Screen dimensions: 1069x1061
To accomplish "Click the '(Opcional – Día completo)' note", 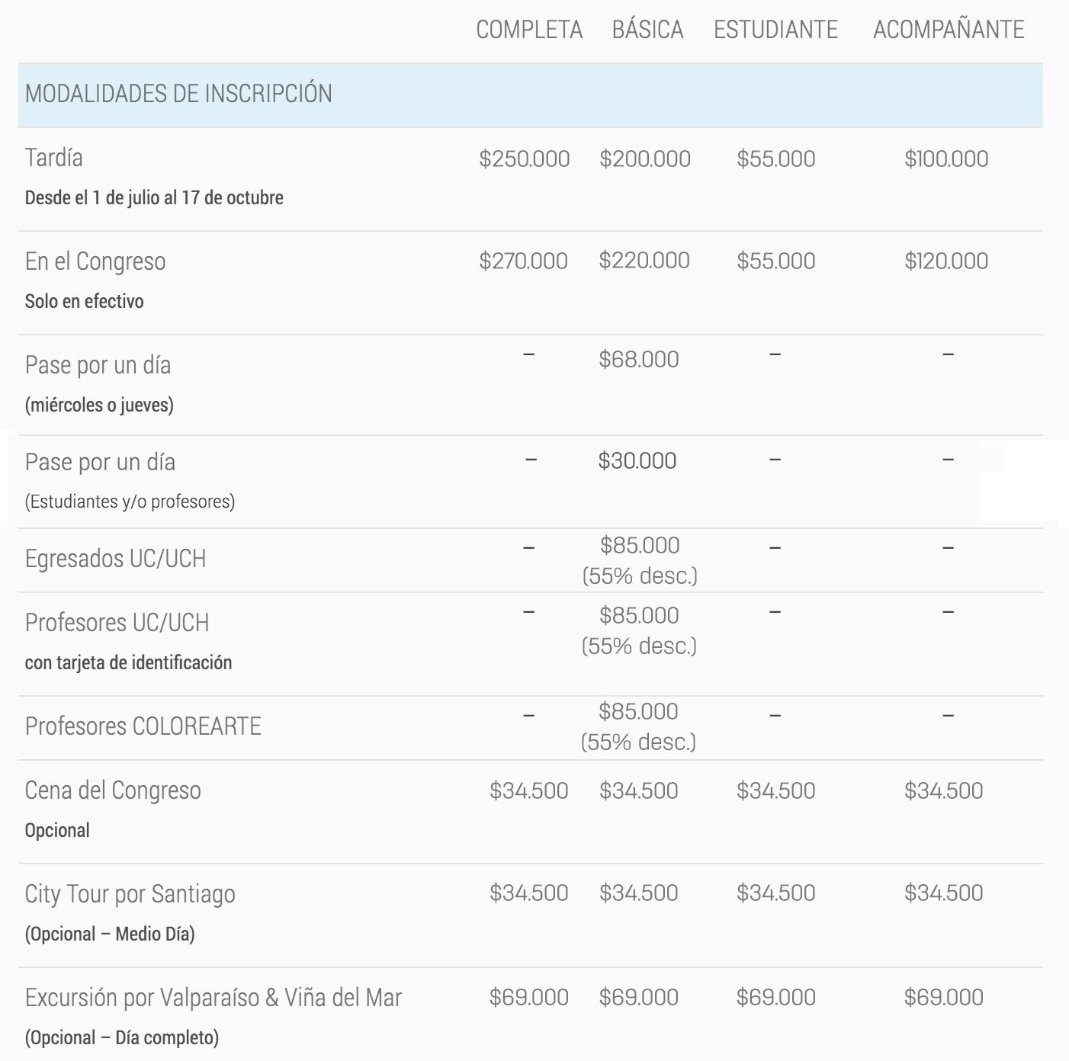I will click(122, 1037).
